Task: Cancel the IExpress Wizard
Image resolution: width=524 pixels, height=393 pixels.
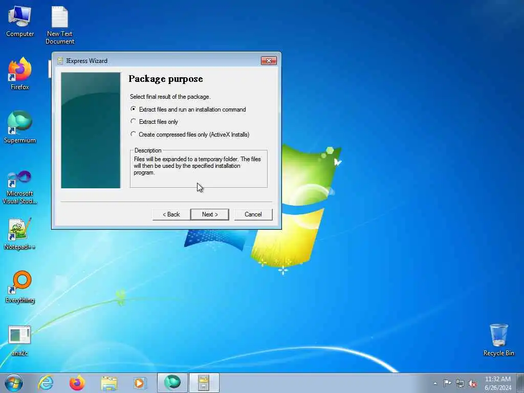Action: (253, 214)
